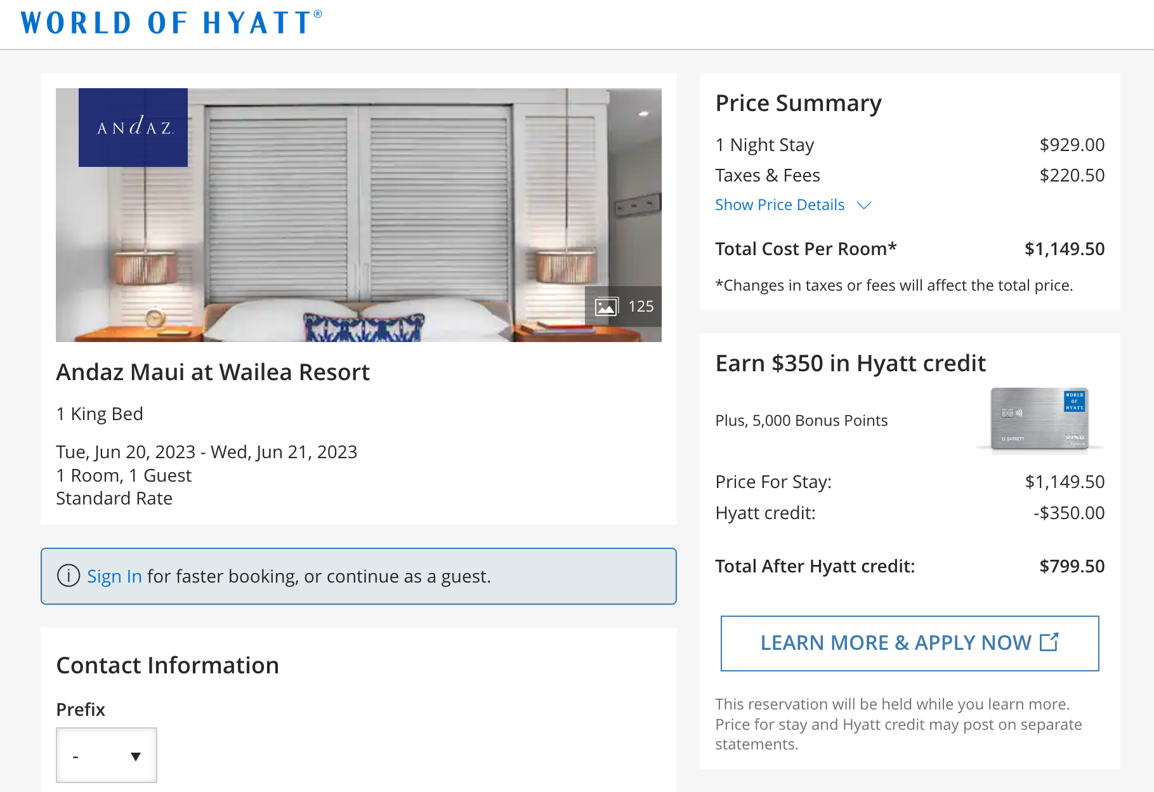Screen dimensions: 1154x792
Task: Click the World of Hyatt credit card image
Action: coord(1039,419)
